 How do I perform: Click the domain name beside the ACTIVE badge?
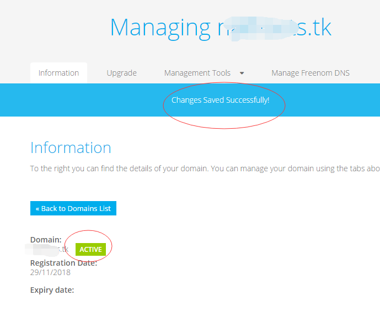(x=50, y=250)
